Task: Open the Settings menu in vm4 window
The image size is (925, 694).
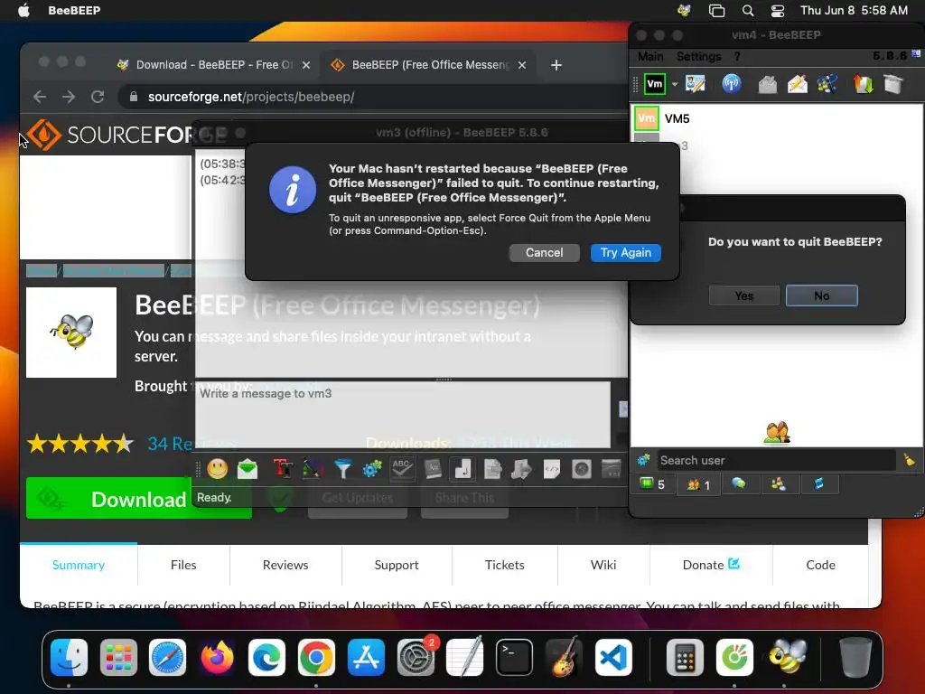Action: (698, 57)
